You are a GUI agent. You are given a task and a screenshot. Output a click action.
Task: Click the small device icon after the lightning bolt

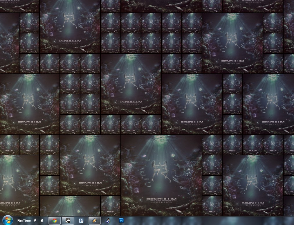pyautogui.click(x=42, y=221)
